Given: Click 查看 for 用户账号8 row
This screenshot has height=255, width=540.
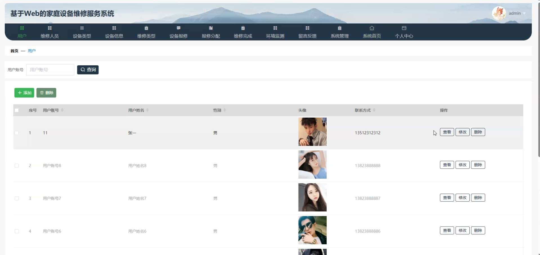Looking at the screenshot, I should coord(447,165).
